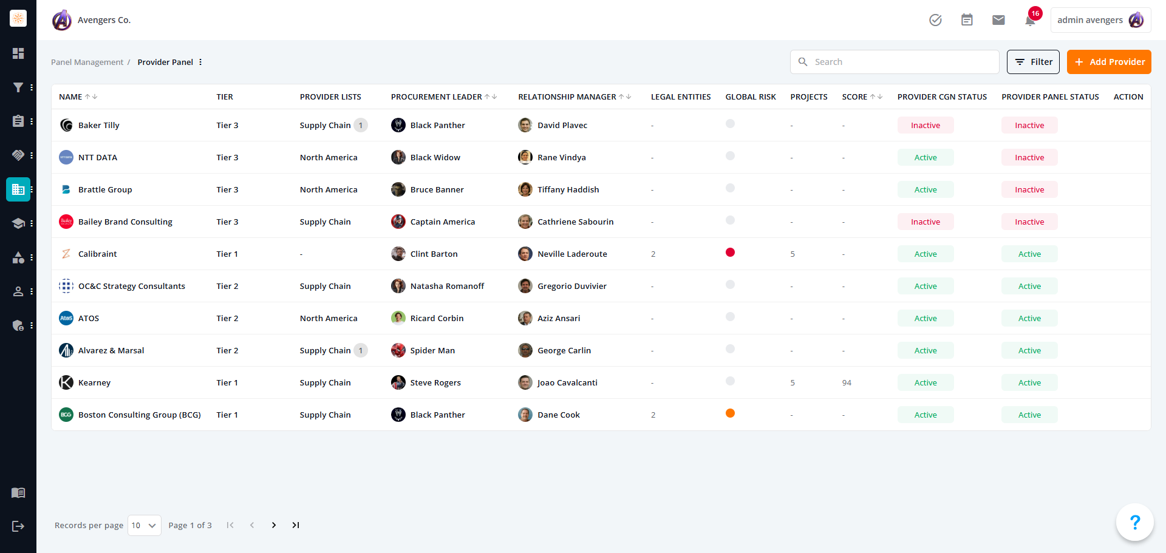This screenshot has width=1166, height=553.
Task: Click the Filter button
Action: tap(1033, 62)
